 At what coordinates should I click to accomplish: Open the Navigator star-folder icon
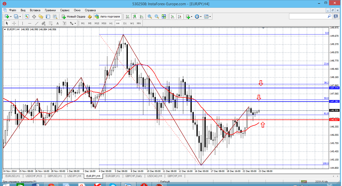pyautogui.click(x=41, y=16)
